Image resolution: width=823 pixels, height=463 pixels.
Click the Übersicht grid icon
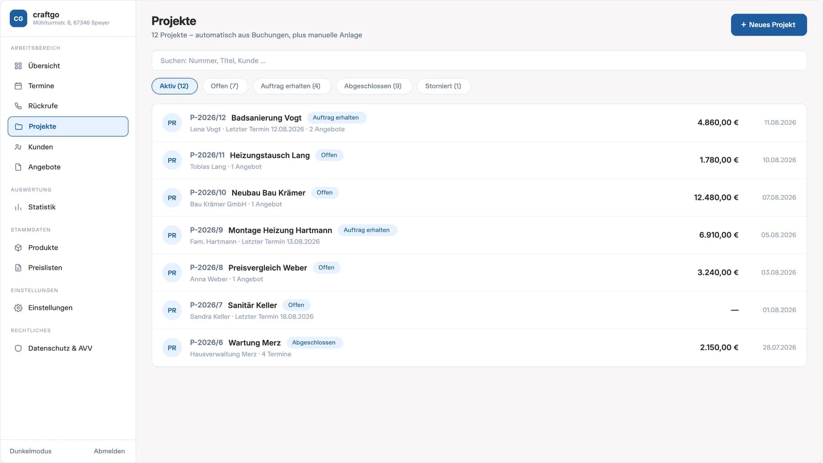[x=18, y=66]
